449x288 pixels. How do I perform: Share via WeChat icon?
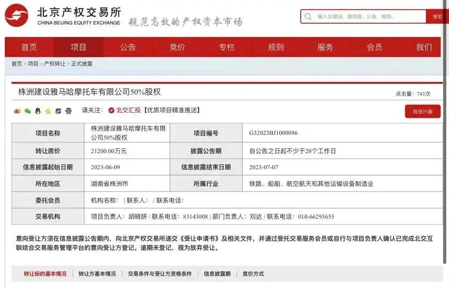[27, 111]
